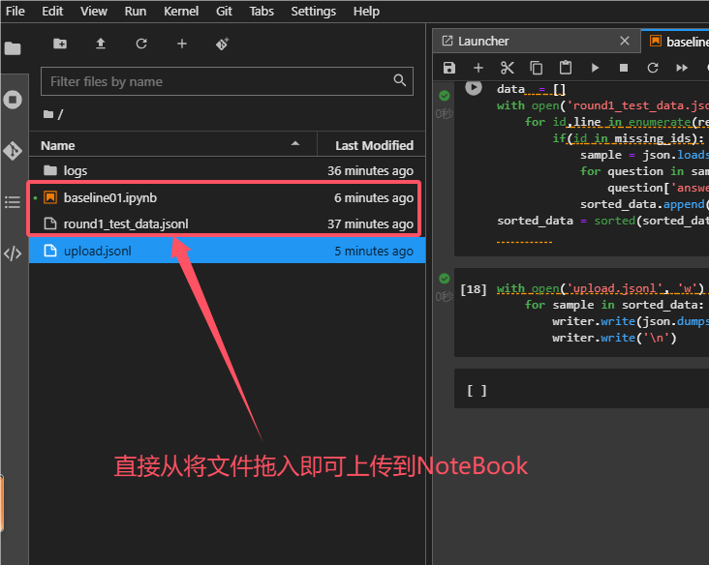Image resolution: width=709 pixels, height=565 pixels.
Task: Select the logs folder
Action: [x=76, y=170]
